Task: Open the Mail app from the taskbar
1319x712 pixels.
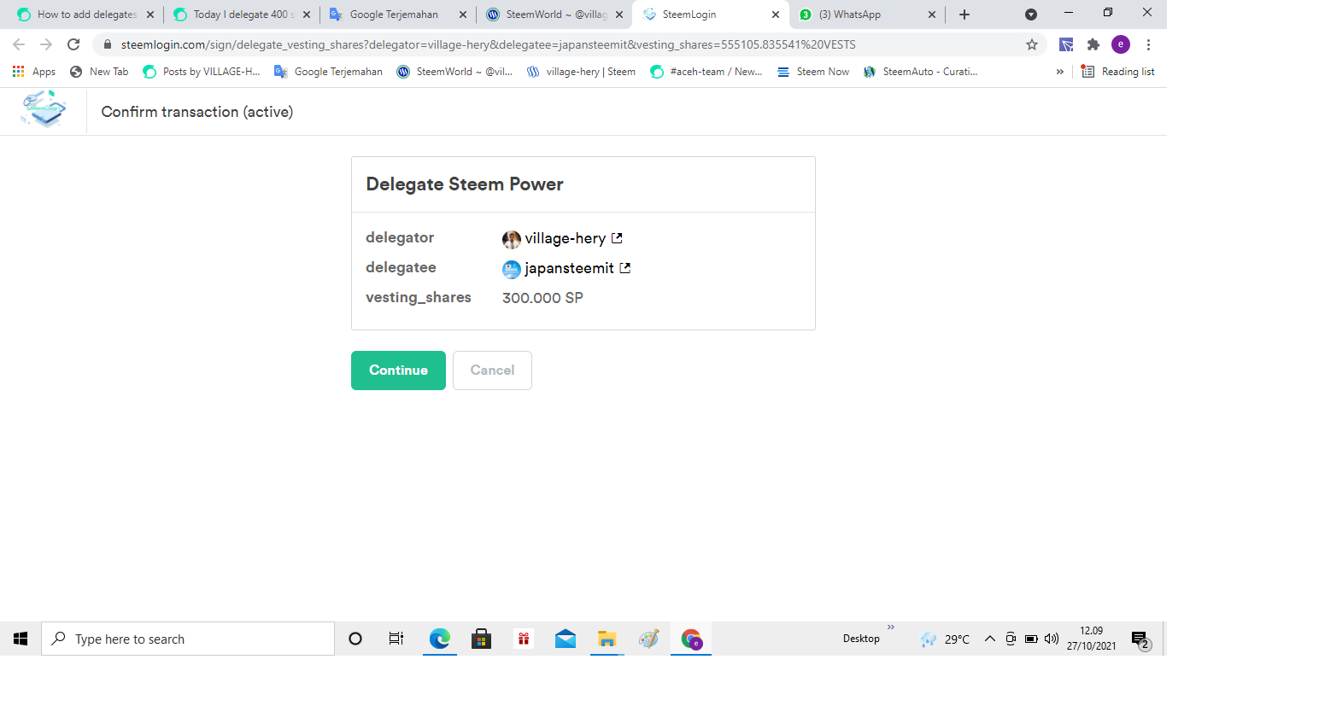Action: [x=566, y=639]
